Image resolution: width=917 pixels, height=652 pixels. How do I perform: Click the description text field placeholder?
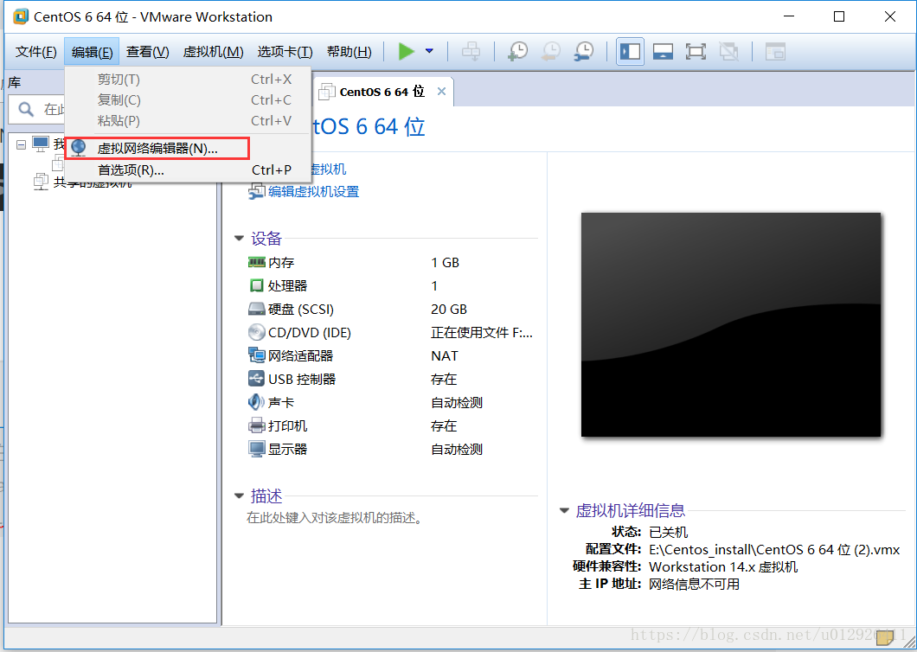pyautogui.click(x=334, y=517)
